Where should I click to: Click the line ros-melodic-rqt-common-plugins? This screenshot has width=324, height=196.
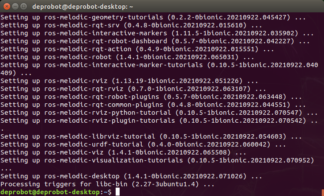[153, 105]
